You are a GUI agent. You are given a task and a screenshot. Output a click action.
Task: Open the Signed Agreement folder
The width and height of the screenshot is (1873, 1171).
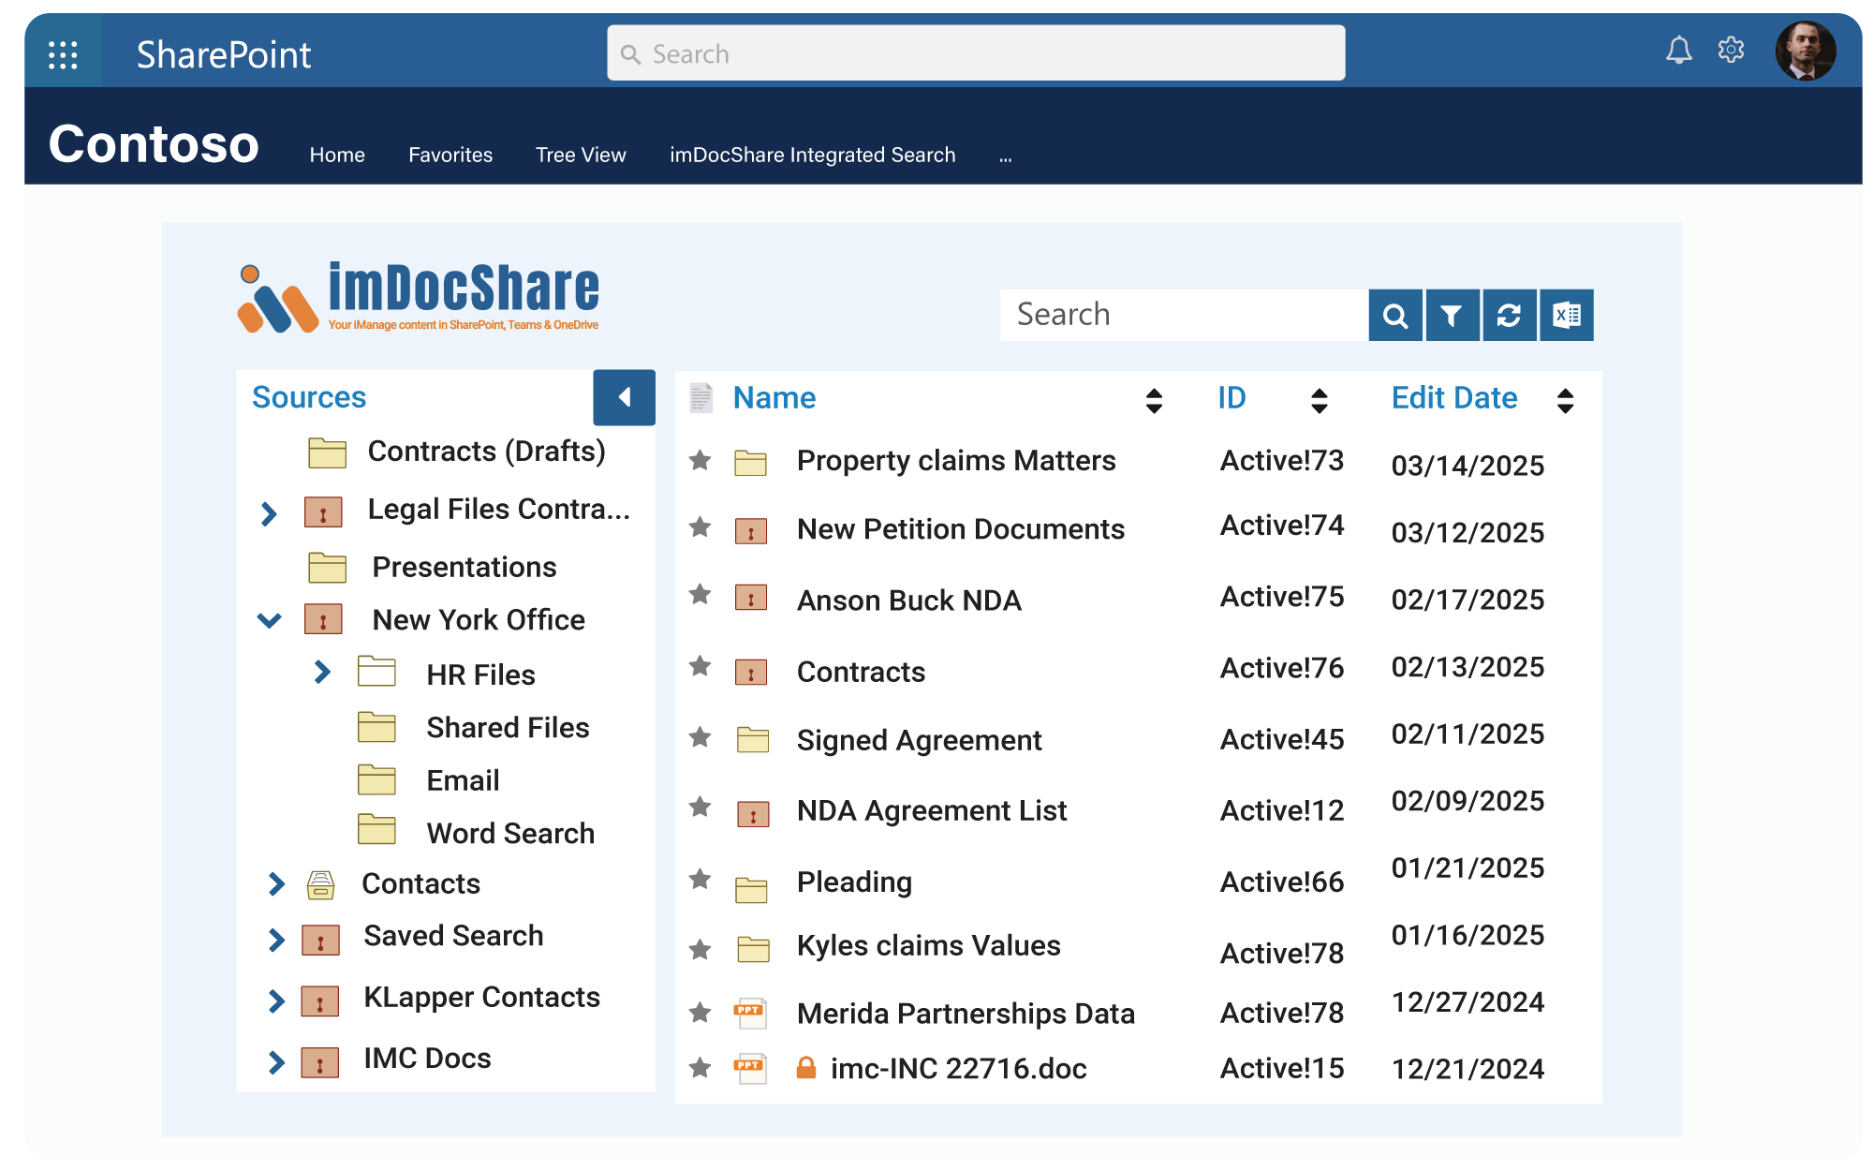919,741
